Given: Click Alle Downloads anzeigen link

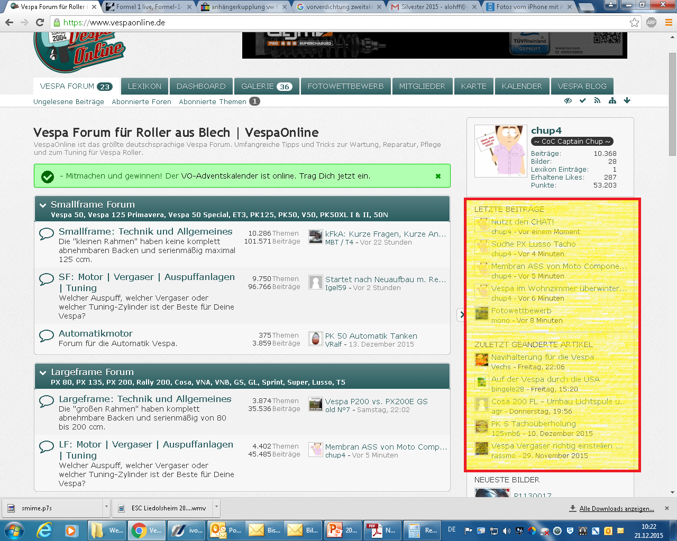Looking at the screenshot, I should (616, 509).
